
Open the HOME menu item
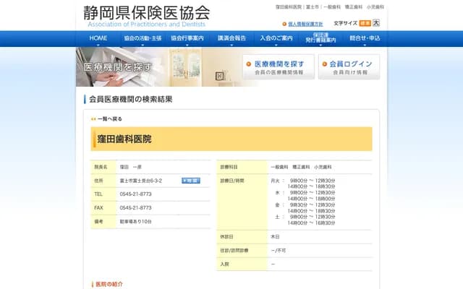click(x=98, y=38)
